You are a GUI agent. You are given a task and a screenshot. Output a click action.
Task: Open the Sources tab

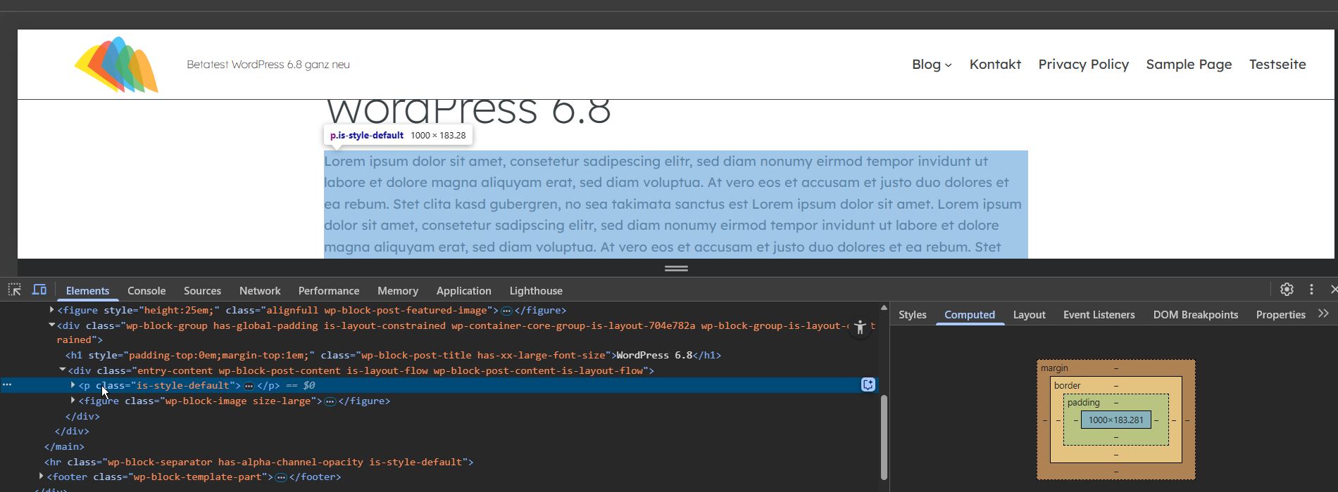coord(202,290)
